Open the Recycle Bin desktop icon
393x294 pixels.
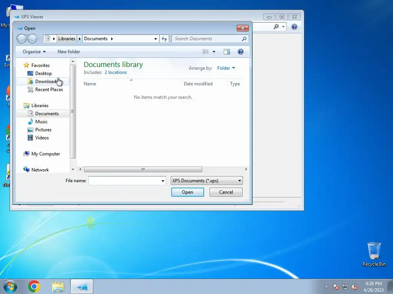(374, 255)
